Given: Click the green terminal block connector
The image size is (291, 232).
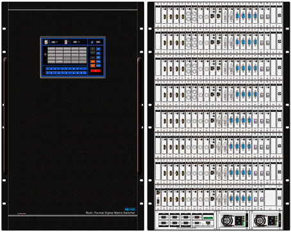Looking at the screenshot, I should [208, 218].
